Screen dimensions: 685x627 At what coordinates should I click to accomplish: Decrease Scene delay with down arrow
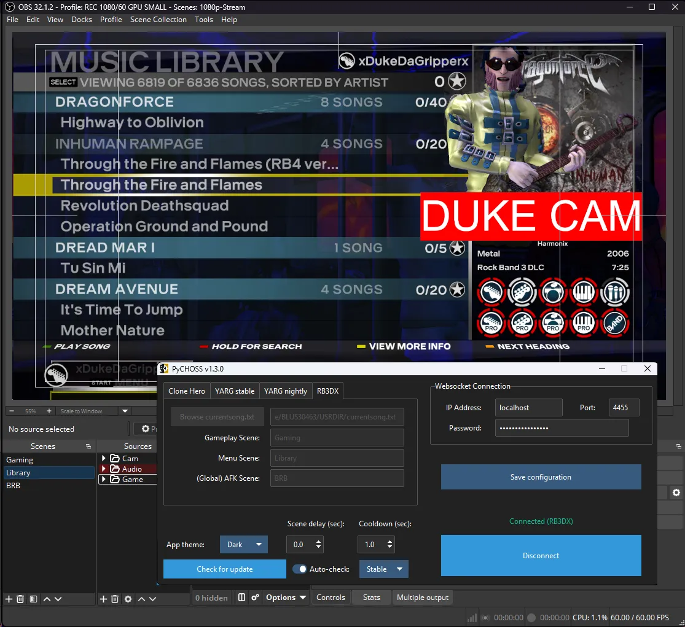coord(318,547)
